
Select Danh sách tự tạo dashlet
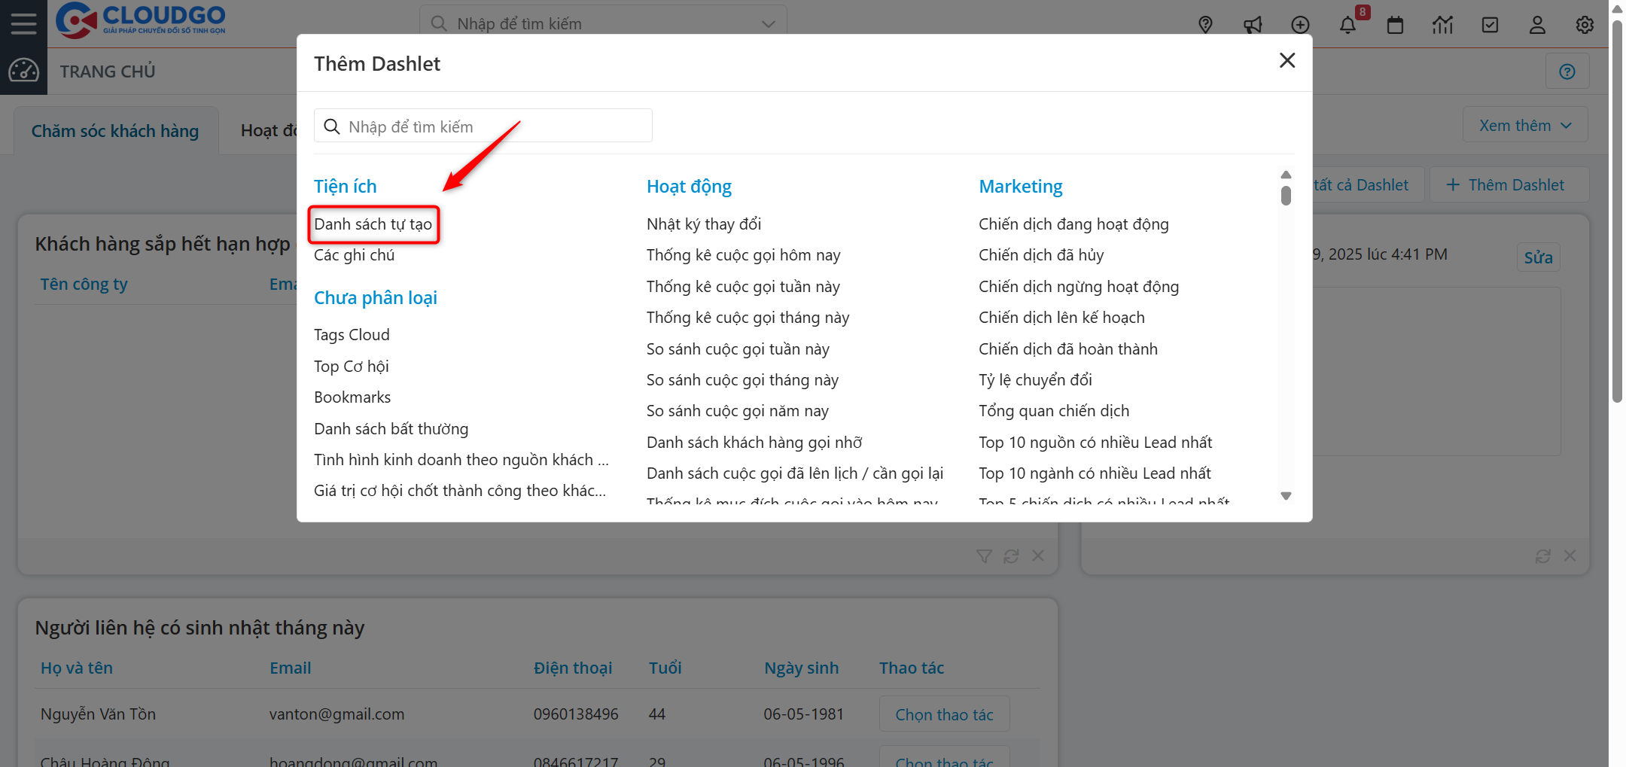click(373, 224)
